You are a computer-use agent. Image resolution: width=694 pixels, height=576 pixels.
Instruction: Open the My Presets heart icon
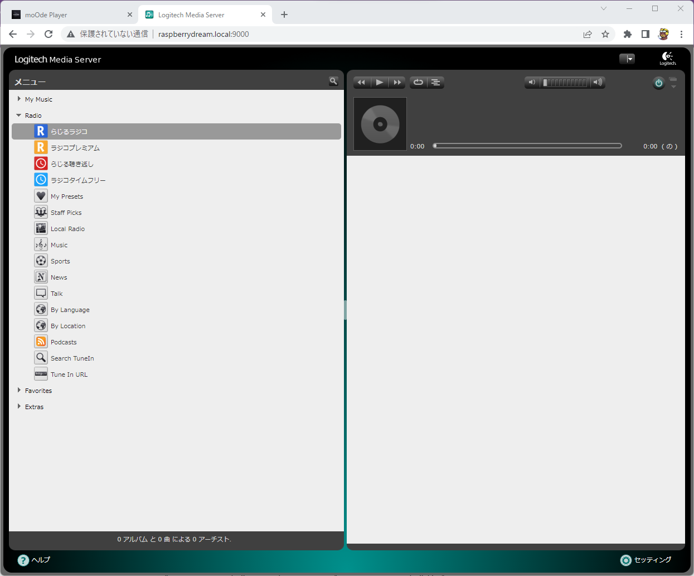tap(41, 196)
